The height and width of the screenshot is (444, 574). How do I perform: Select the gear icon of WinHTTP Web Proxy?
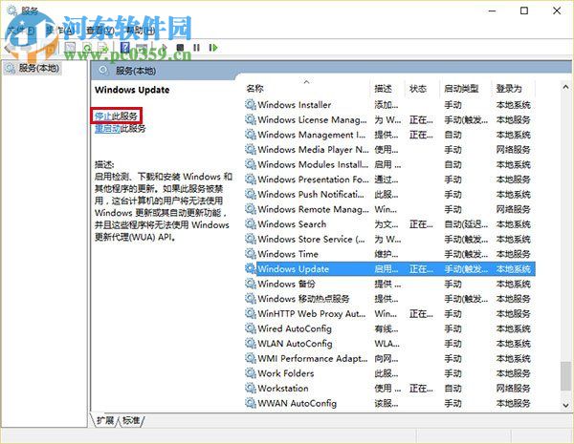(251, 313)
